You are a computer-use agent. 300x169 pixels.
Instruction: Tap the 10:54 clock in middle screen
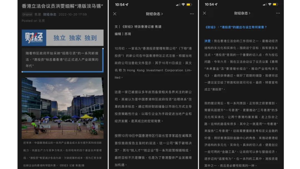(120, 5)
